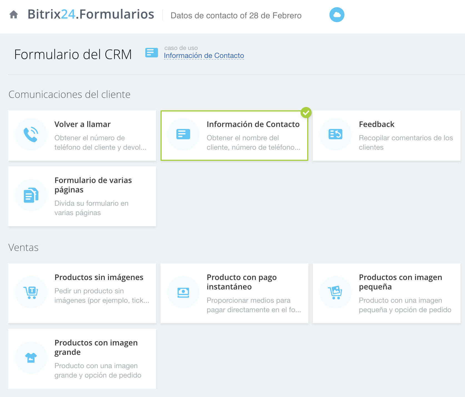
Task: Select the Volver a llamar card title
Action: click(82, 124)
